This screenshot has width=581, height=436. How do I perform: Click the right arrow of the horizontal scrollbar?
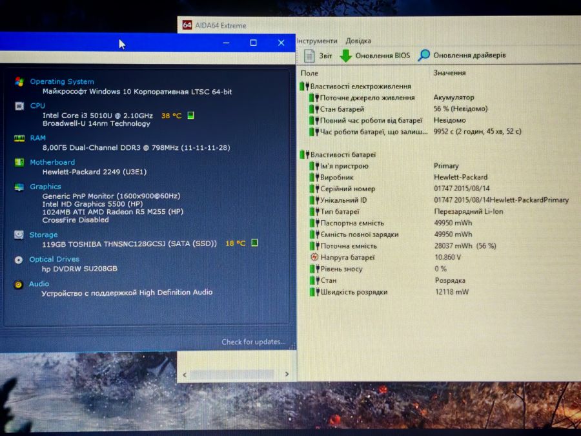tap(287, 374)
